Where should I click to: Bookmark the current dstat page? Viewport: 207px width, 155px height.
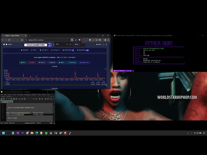22,40
